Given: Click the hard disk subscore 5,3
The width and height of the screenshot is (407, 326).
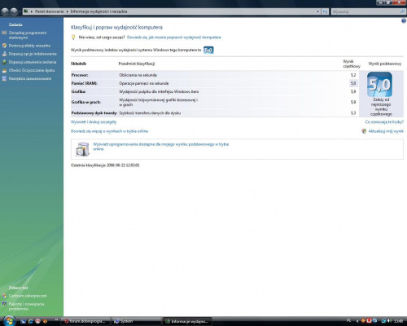Looking at the screenshot, I should (353, 113).
